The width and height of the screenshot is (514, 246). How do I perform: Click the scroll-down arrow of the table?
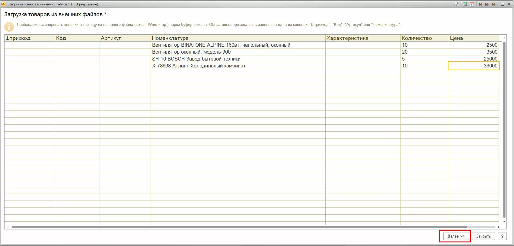pos(504,222)
